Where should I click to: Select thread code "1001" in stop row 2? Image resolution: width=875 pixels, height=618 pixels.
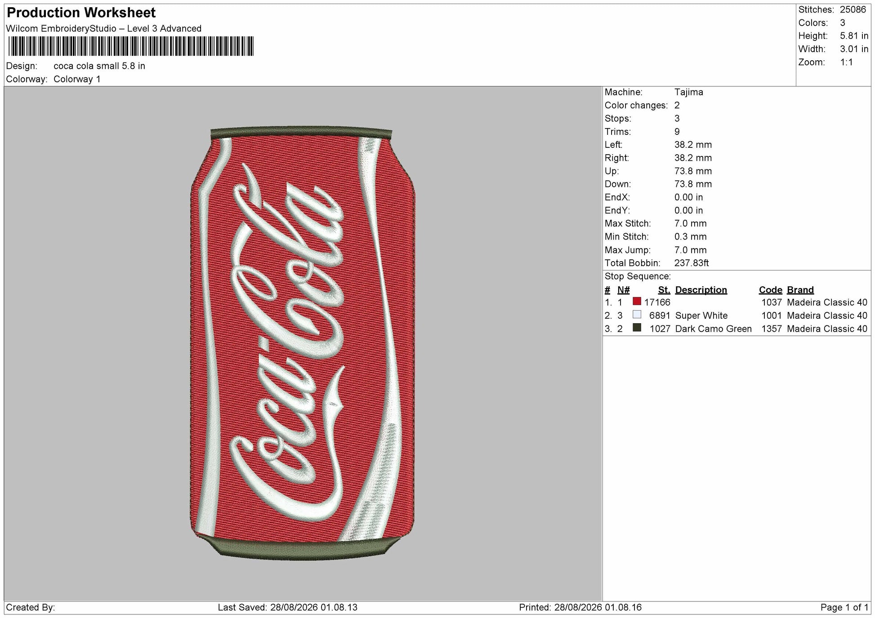click(772, 316)
